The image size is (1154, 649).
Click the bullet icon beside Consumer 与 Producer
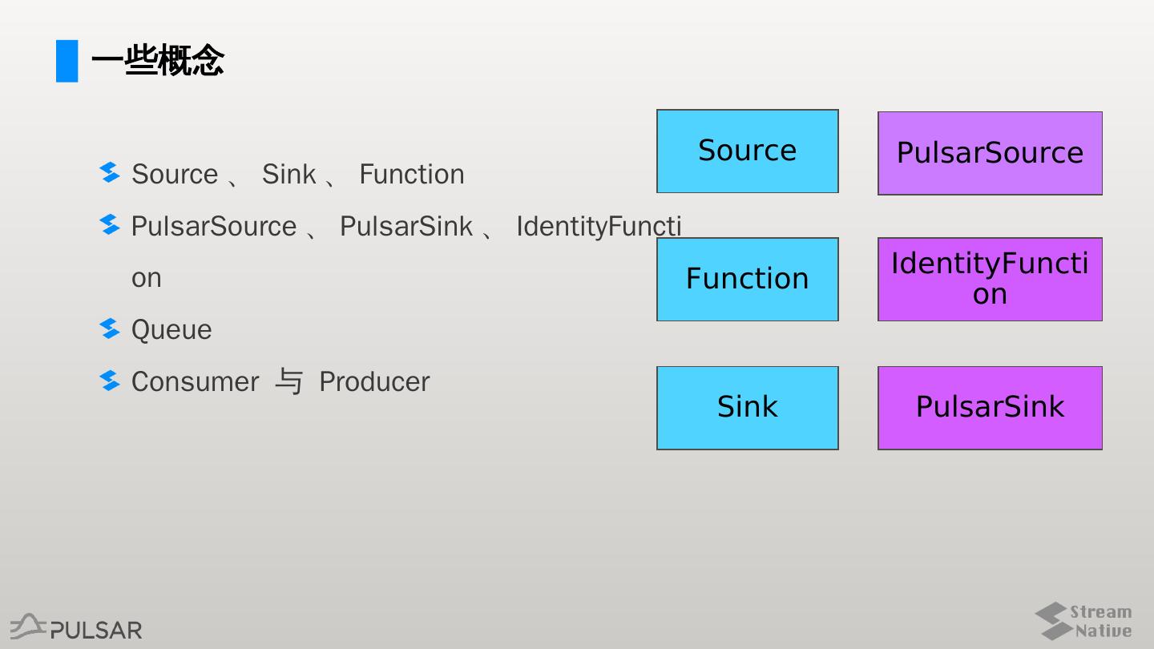[x=110, y=381]
